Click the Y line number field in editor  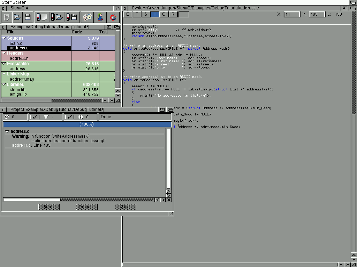point(317,14)
